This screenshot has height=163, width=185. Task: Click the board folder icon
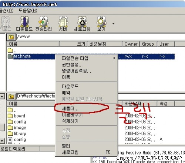[10, 116]
